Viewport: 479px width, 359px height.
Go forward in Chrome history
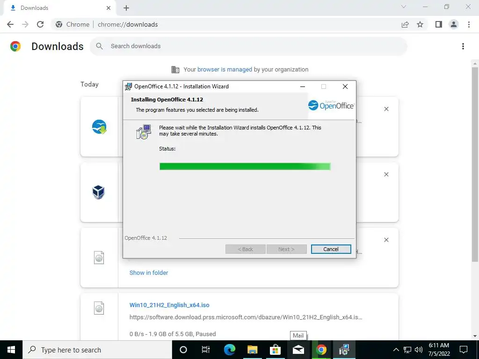point(25,24)
